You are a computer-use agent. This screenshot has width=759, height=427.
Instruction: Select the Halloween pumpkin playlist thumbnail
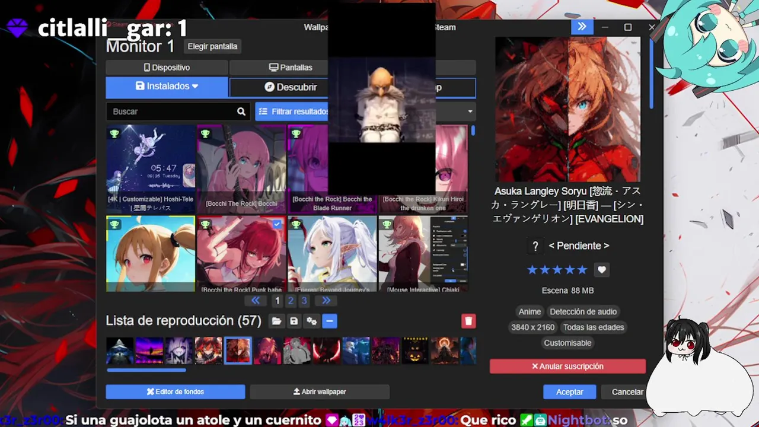pos(415,350)
